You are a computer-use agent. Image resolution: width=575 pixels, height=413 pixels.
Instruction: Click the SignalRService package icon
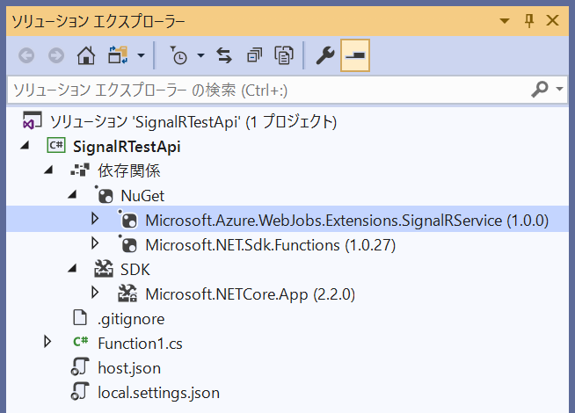(x=127, y=219)
